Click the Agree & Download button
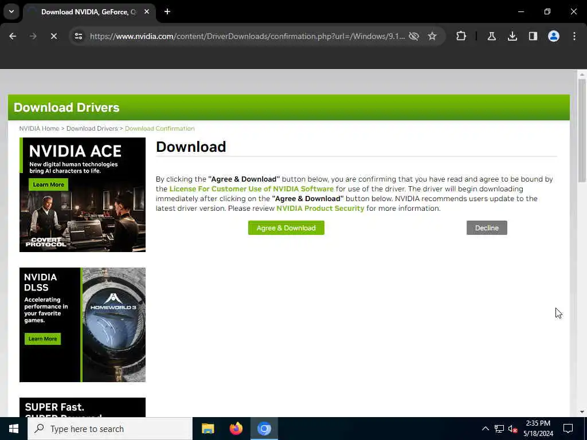 pos(286,228)
